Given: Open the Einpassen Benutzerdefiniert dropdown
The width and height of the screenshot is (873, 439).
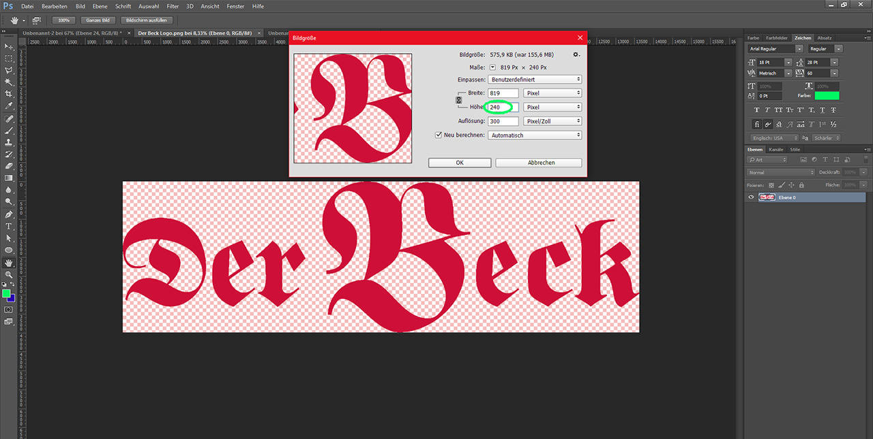Looking at the screenshot, I should click(535, 80).
